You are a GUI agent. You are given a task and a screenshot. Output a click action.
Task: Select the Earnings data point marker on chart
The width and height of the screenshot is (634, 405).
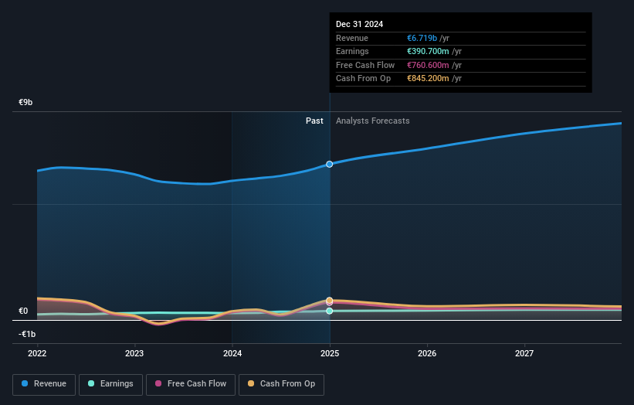pos(330,311)
